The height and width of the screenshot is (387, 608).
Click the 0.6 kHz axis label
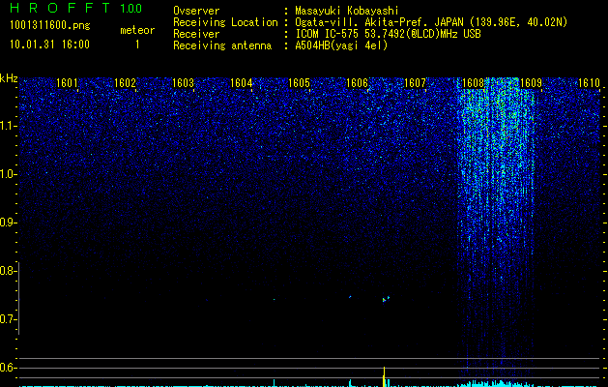coord(7,368)
